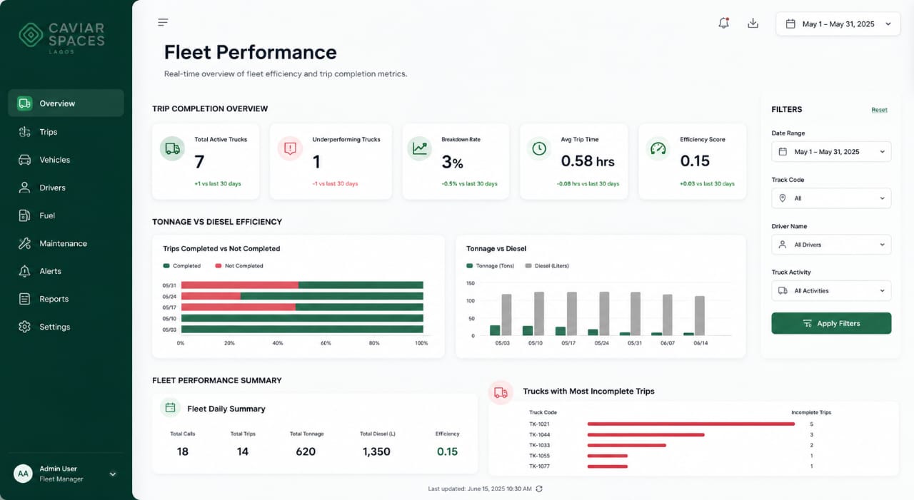Click the Fuel pump icon in sidebar
914x500 pixels.
[x=25, y=215]
